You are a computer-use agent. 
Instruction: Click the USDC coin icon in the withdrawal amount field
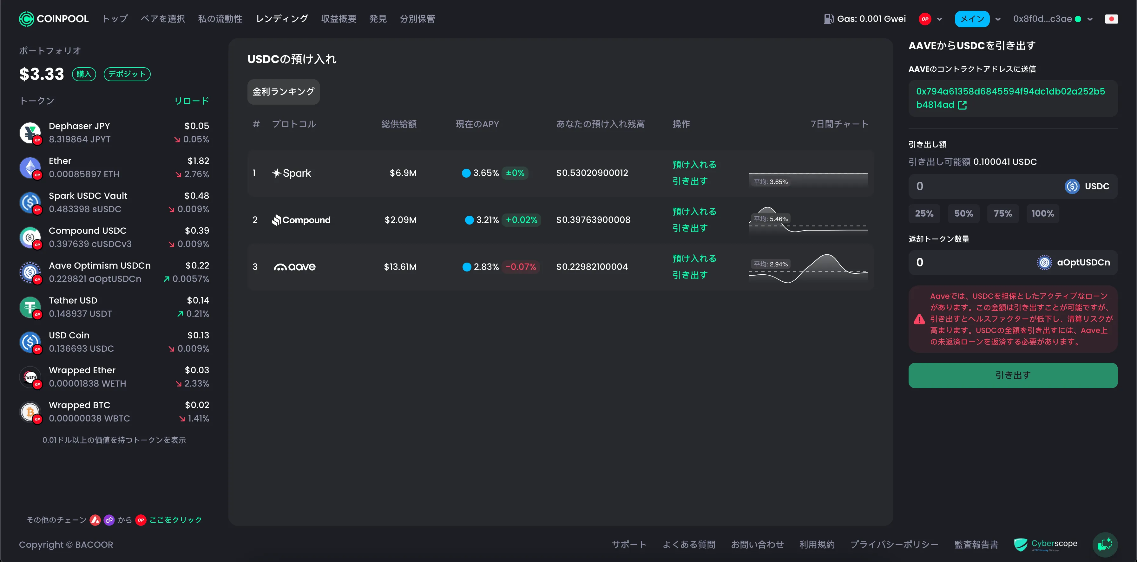(1072, 186)
